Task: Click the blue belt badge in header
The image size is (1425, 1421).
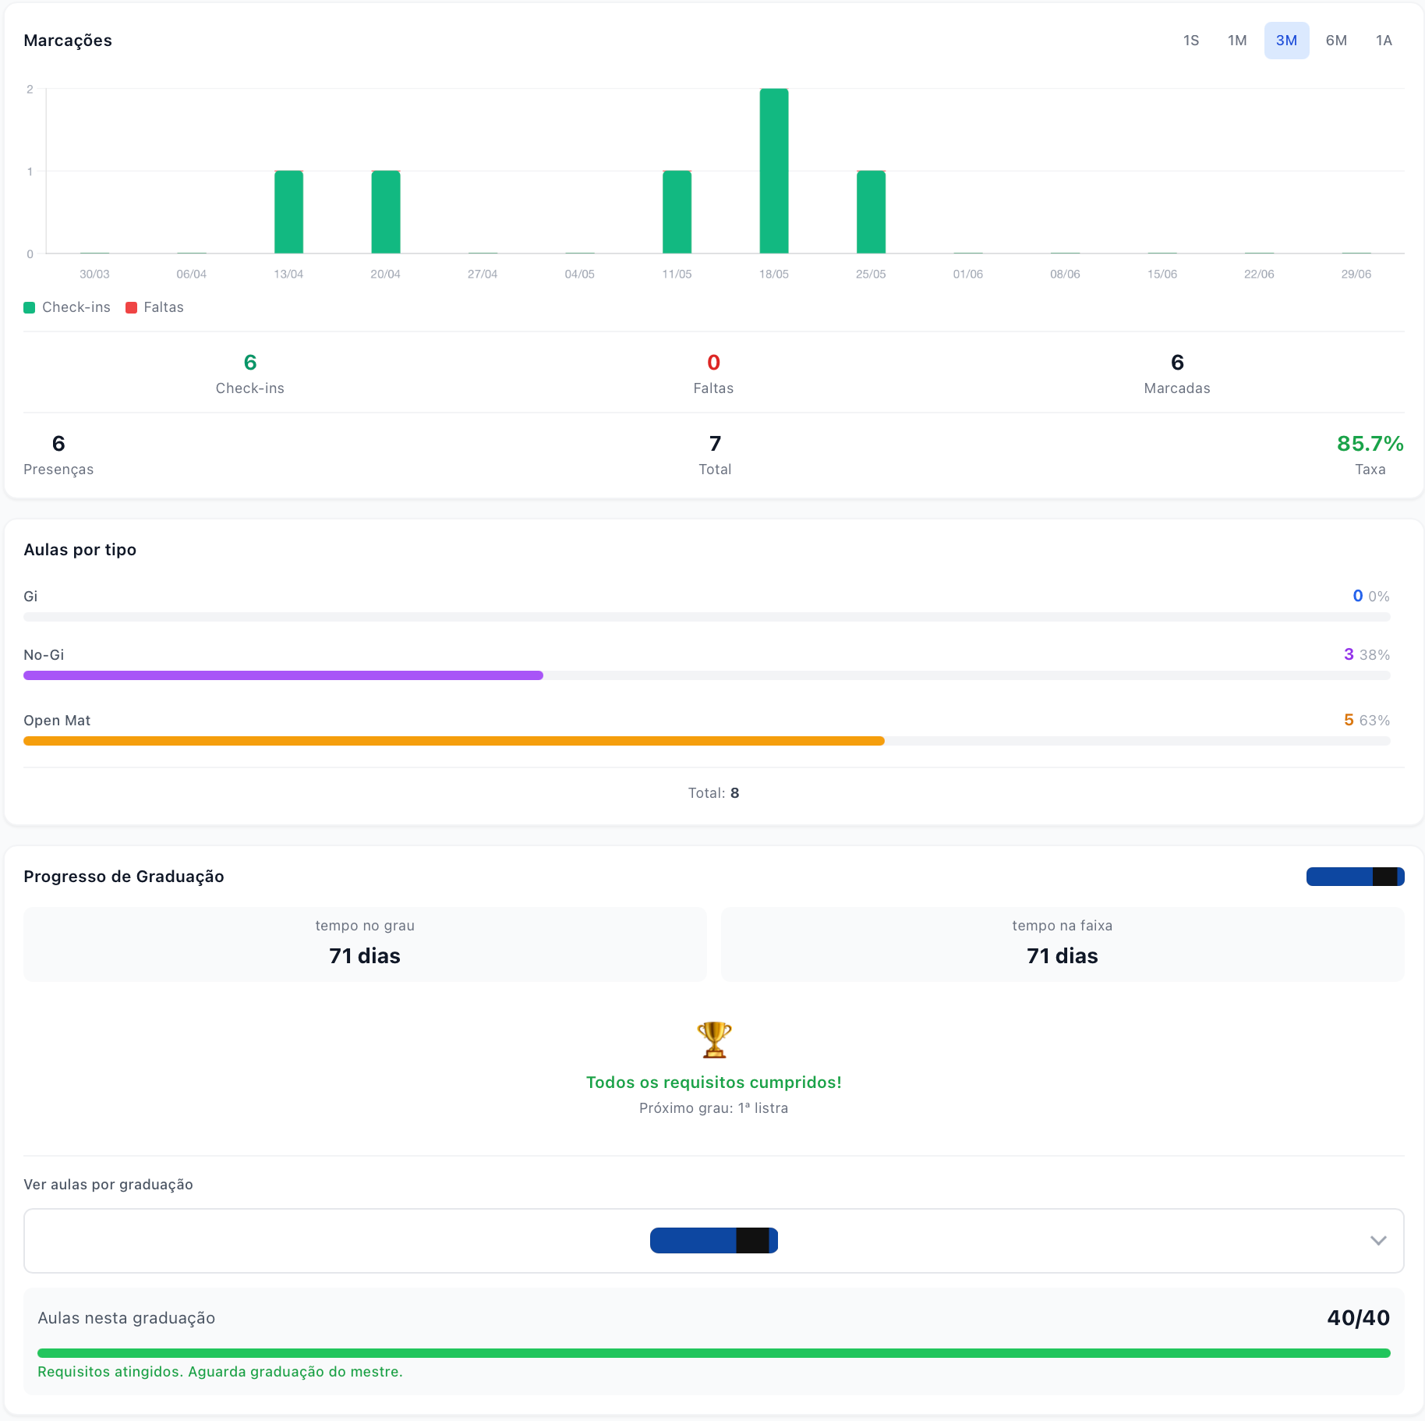Action: (x=1355, y=877)
